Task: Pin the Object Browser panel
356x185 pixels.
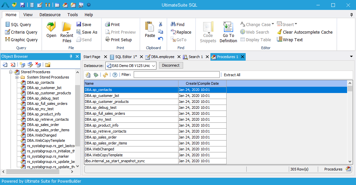Action: click(71, 57)
